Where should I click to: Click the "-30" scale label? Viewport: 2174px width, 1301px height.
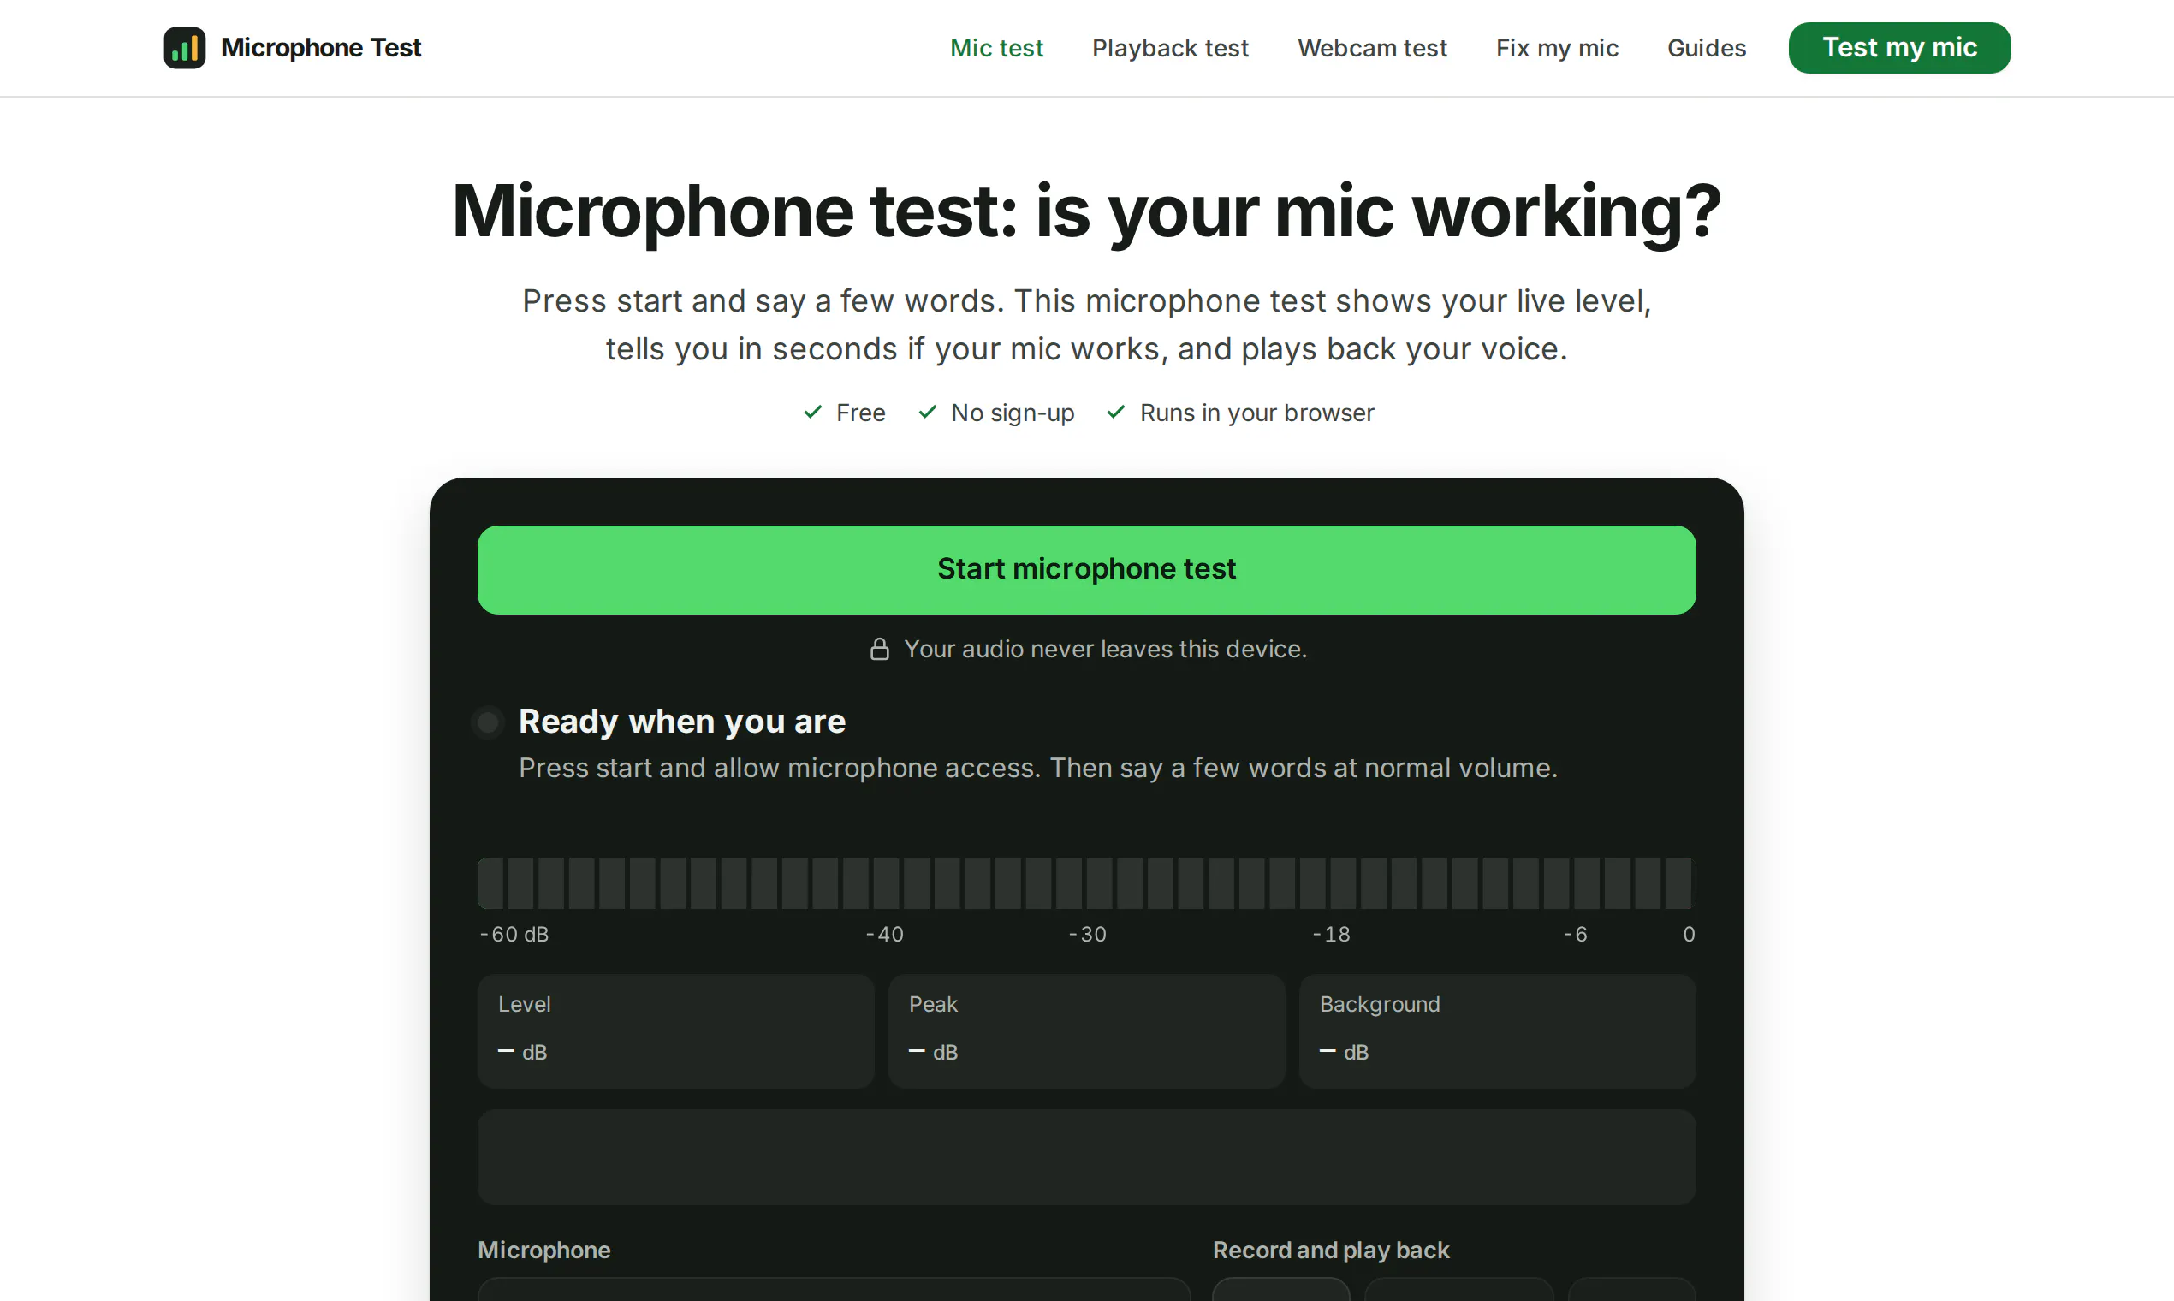click(1087, 935)
